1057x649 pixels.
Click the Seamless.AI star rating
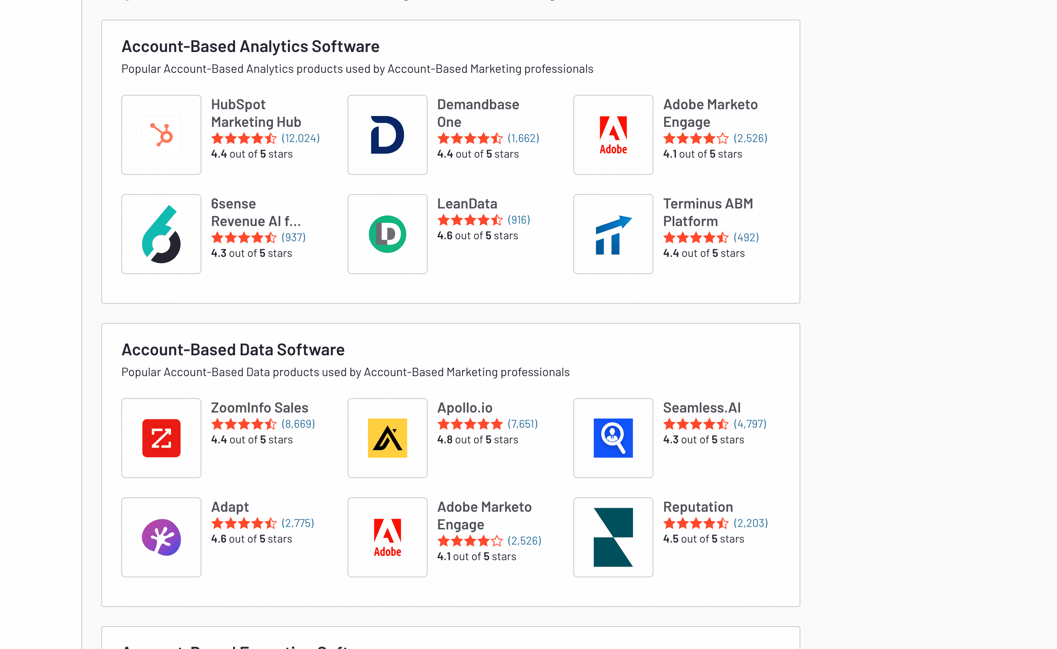[695, 424]
